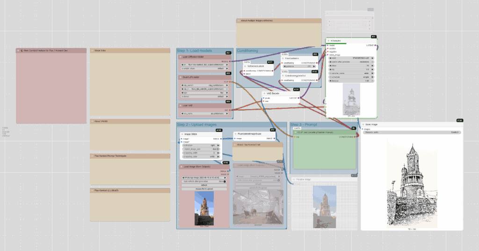479x251 pixels.
Task: Collapse the Flux Kontext Prompt Techniques note dot
Action: coord(92,156)
